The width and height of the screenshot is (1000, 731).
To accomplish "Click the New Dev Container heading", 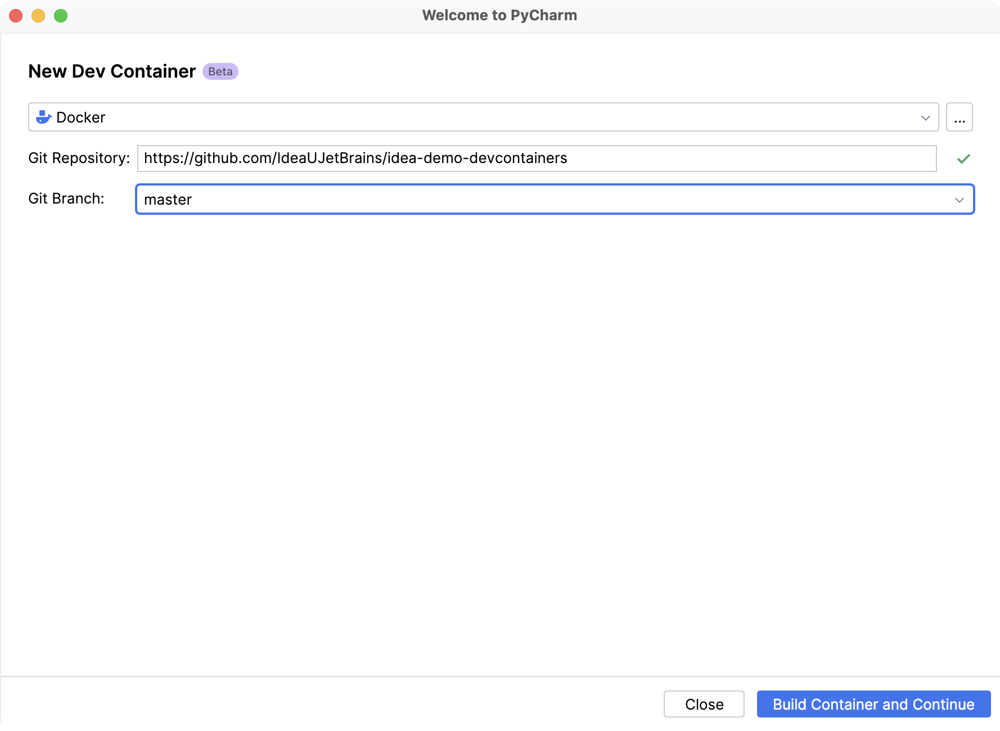I will click(112, 71).
